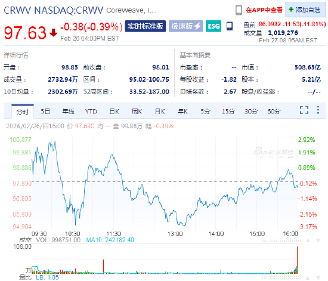Image resolution: width=328 pixels, height=281 pixels.
Task: Click the 基本面摘要 section heading
Action: 195,55
